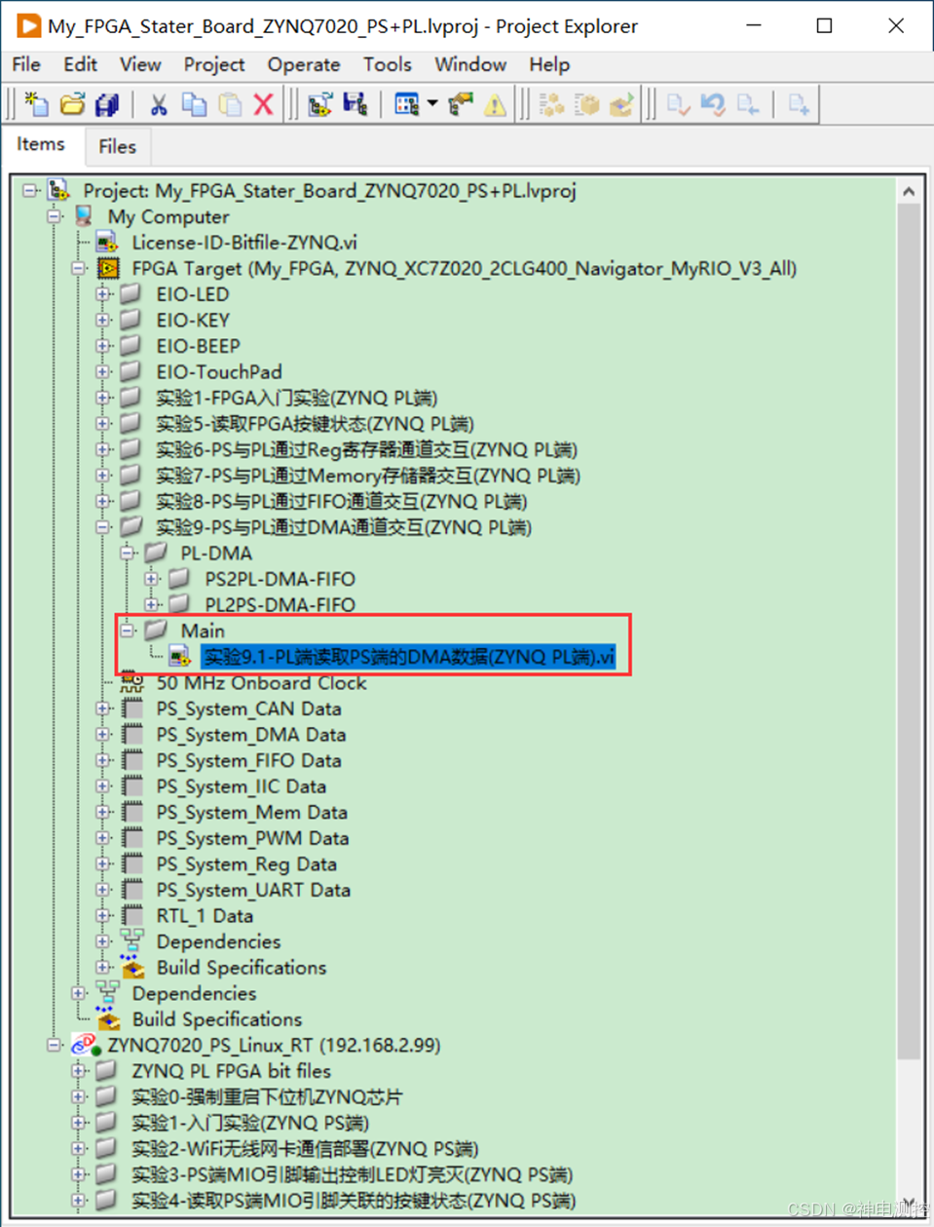Select PS_System_Reg Data item
This screenshot has height=1227, width=934.
click(246, 863)
